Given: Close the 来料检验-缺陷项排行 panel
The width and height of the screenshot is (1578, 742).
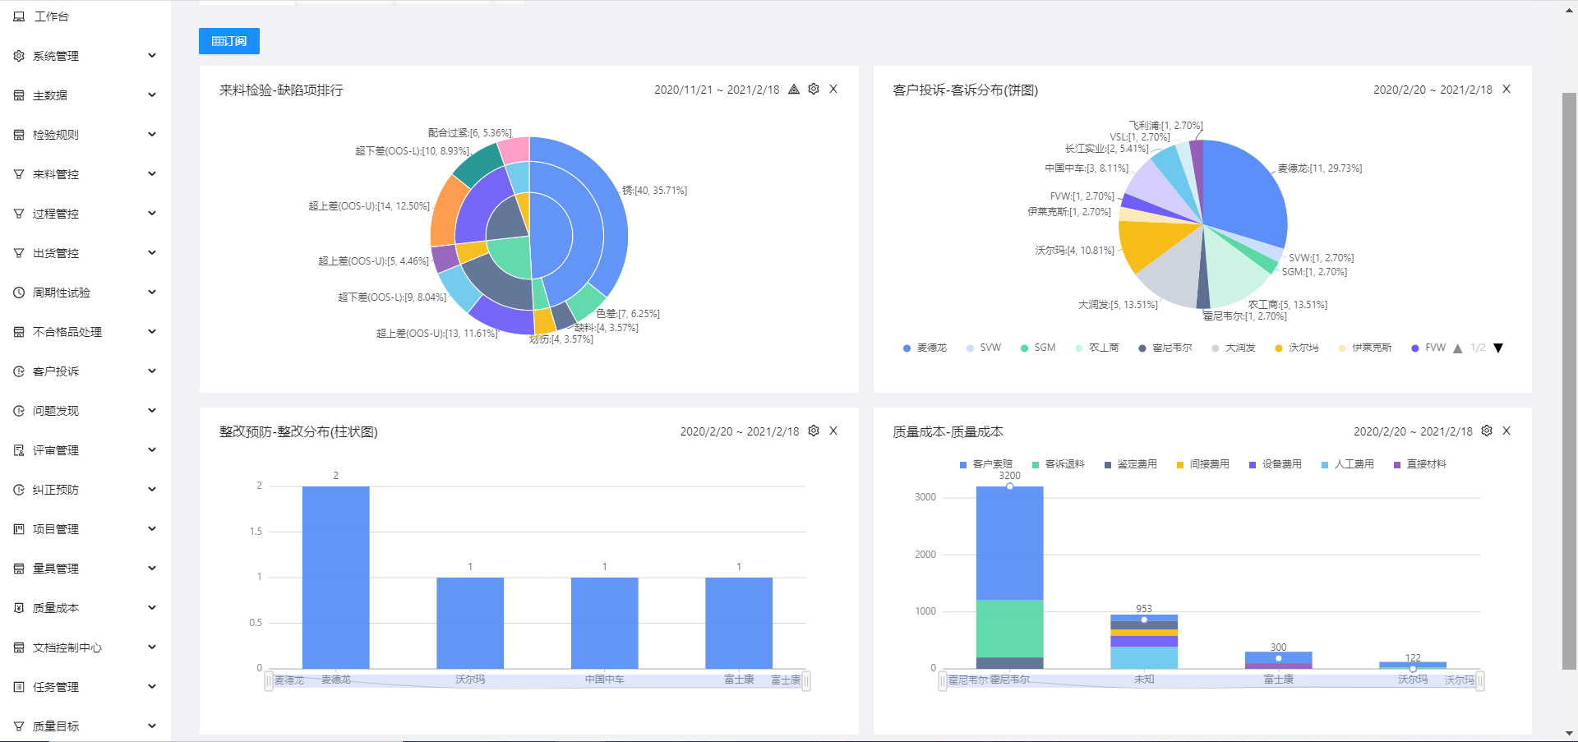Looking at the screenshot, I should point(833,89).
